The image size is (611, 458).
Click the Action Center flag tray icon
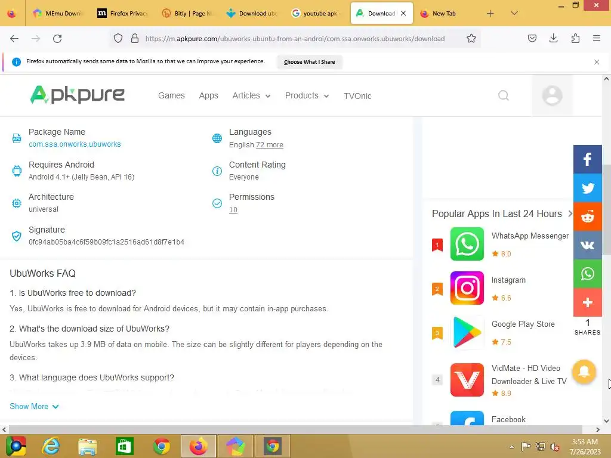[526, 447]
